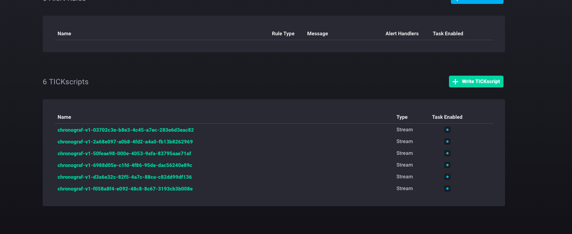Image resolution: width=572 pixels, height=234 pixels.
Task: Toggle Task Enabled for chronograf-v1-d3a6e32c script
Action: click(x=447, y=177)
